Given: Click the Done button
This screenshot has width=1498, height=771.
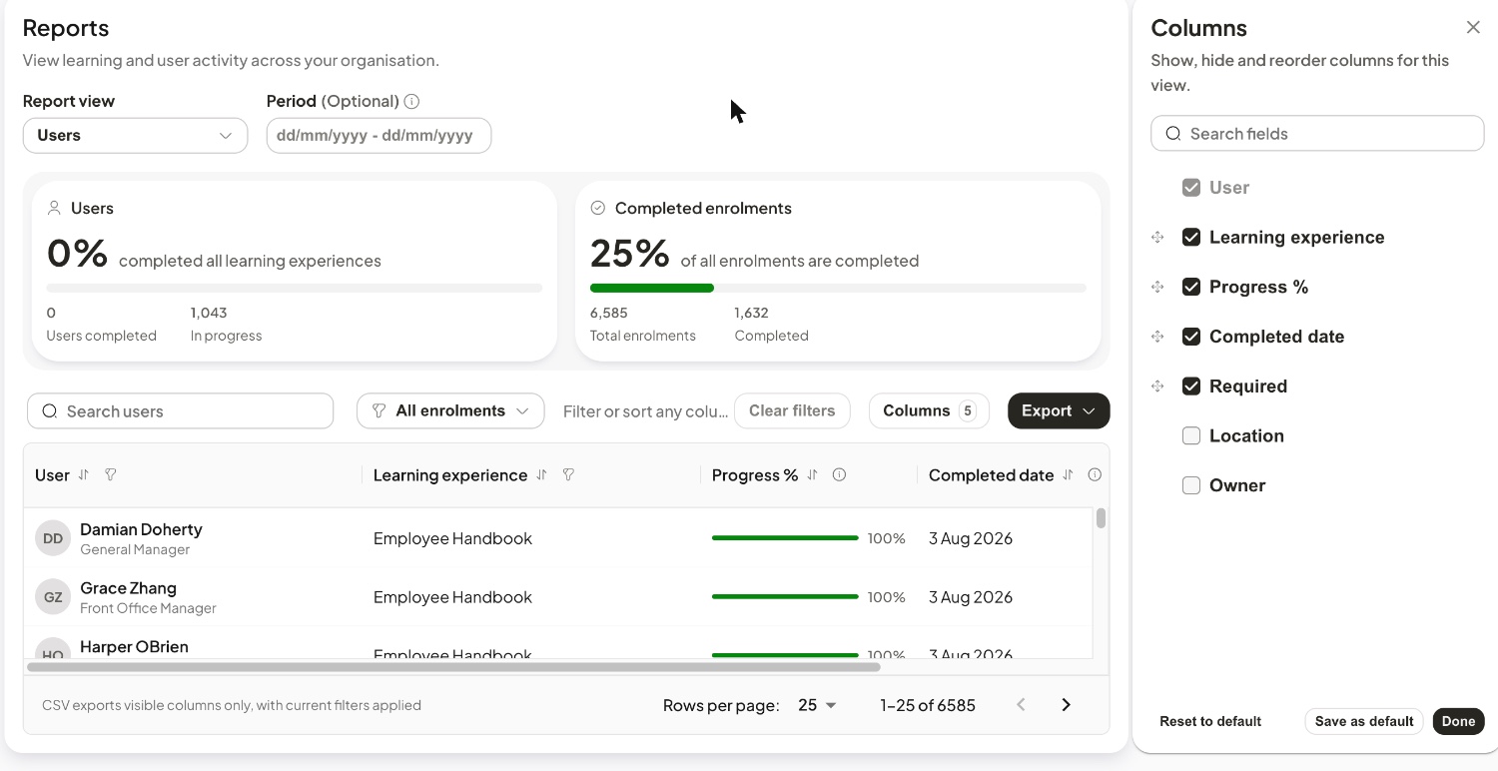Looking at the screenshot, I should pos(1458,721).
